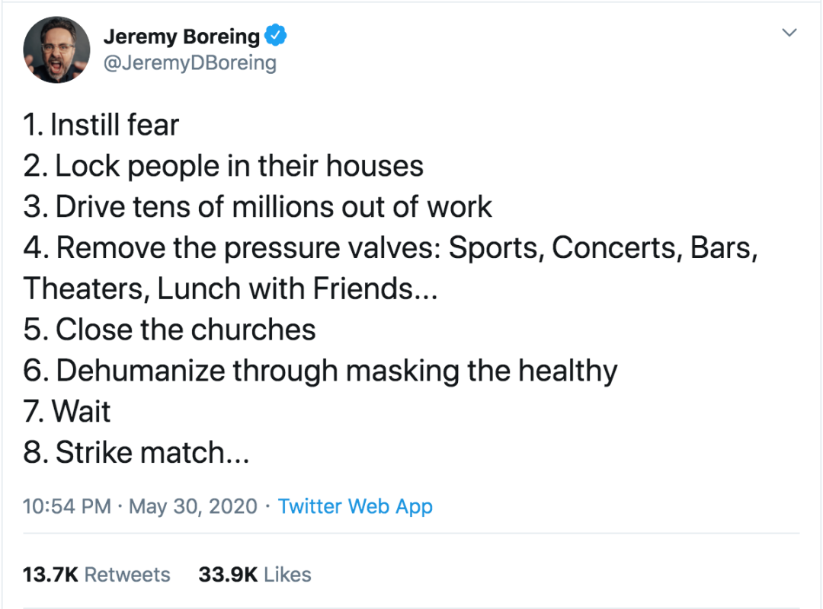The image size is (823, 609).
Task: View the 33.9K Likes list
Action: click(x=255, y=574)
